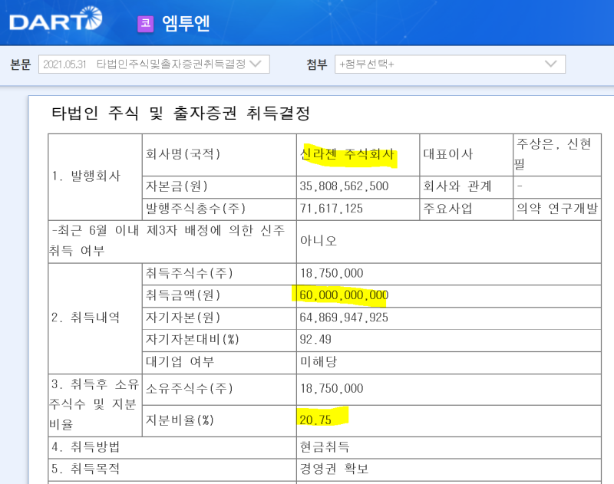
Task: Click the 지분비율(%) label
Action: coord(180,420)
